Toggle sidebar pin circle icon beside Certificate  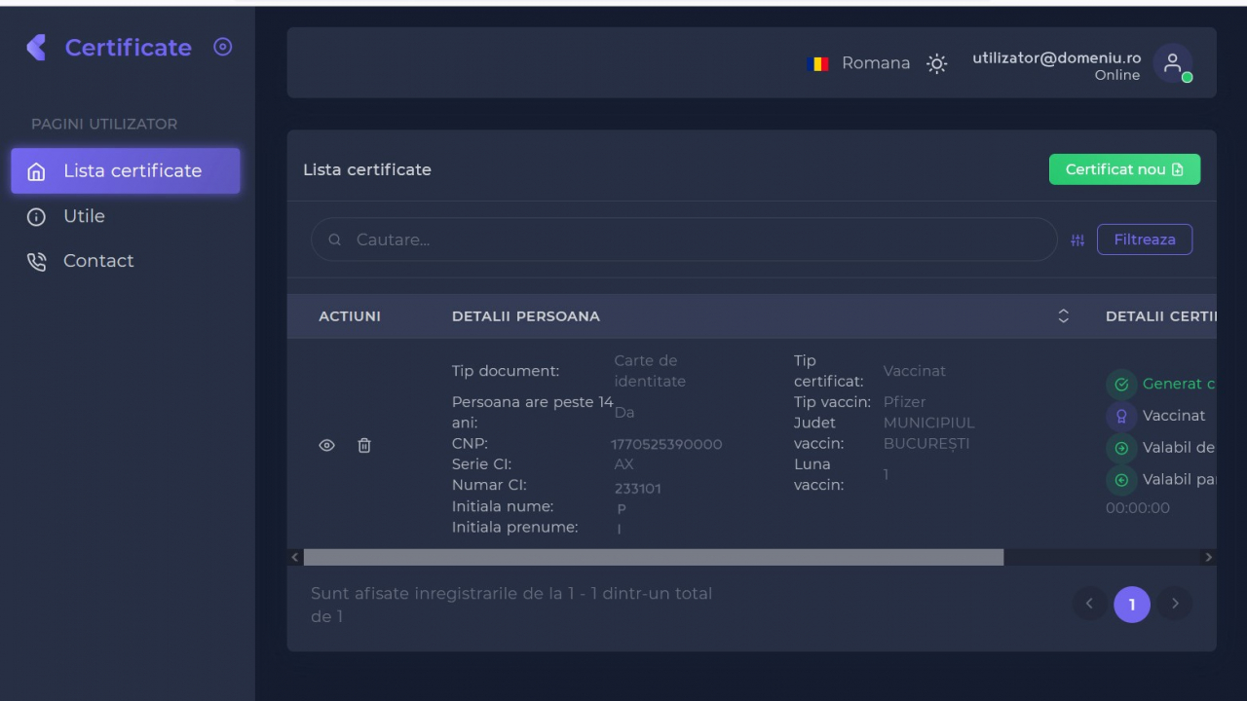coord(223,47)
